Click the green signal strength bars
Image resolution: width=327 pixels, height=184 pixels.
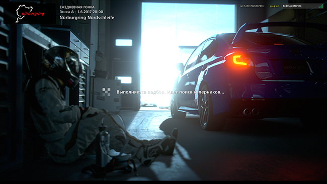(x=320, y=6)
